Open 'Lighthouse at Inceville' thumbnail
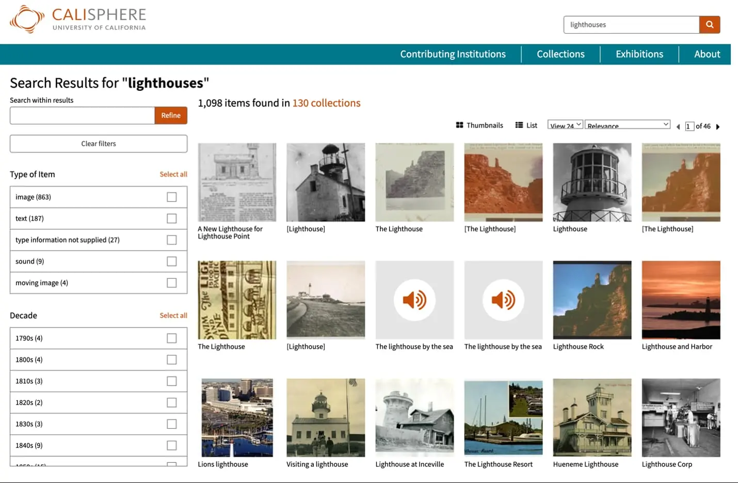 click(x=414, y=417)
